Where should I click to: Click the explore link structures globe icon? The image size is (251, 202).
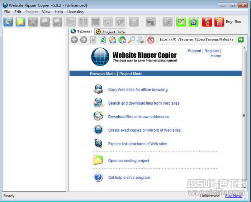click(x=98, y=143)
